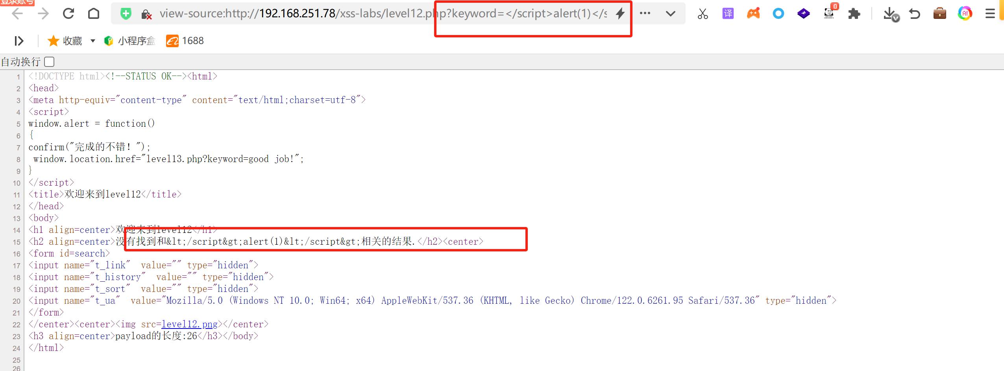Click the t_ua Mozilla user agent line
The width and height of the screenshot is (1004, 371).
433,301
